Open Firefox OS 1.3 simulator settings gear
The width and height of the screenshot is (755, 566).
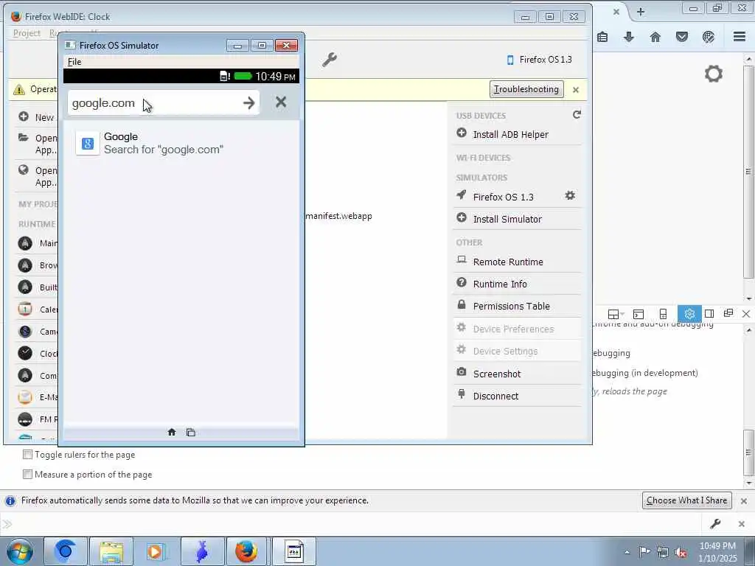point(570,195)
